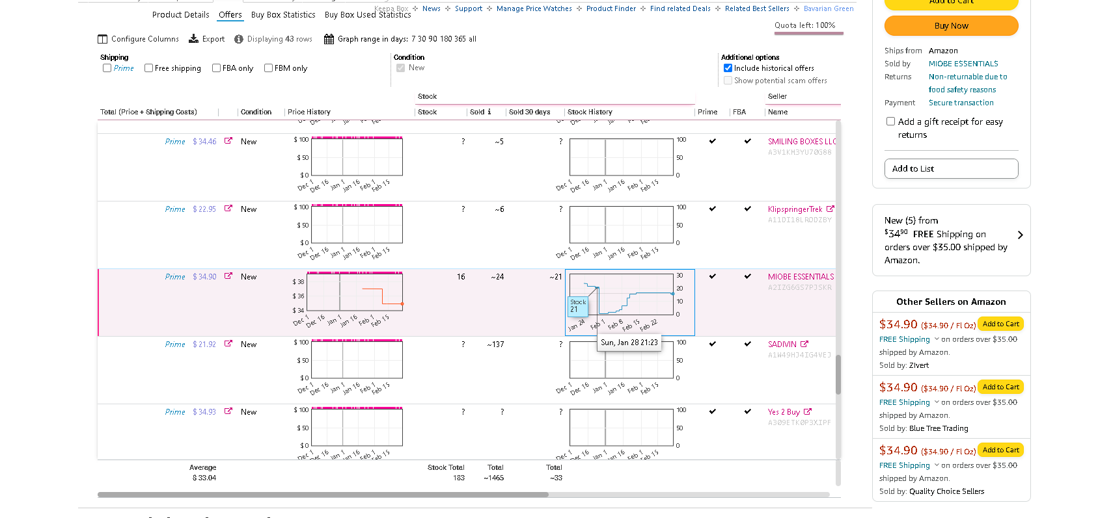Click the vertical table scrollbar thumb
Image resolution: width=1098 pixels, height=518 pixels.
coord(838,374)
